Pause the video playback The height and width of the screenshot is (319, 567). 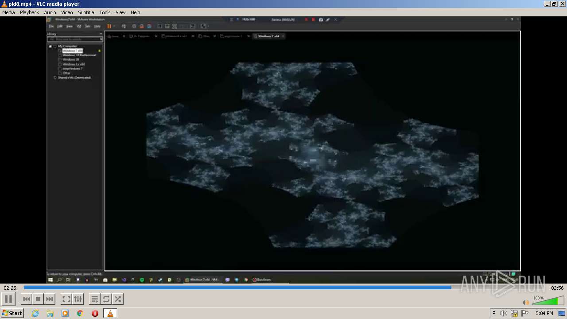pos(8,299)
